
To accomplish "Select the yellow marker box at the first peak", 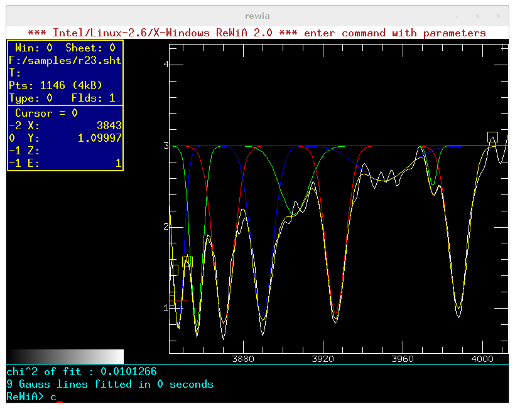I will pyautogui.click(x=187, y=262).
